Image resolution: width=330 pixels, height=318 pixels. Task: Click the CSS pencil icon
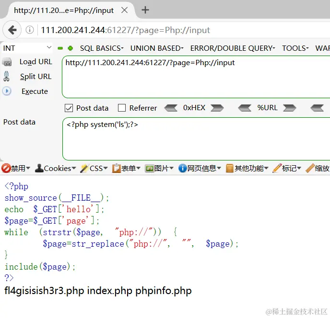[84, 168]
